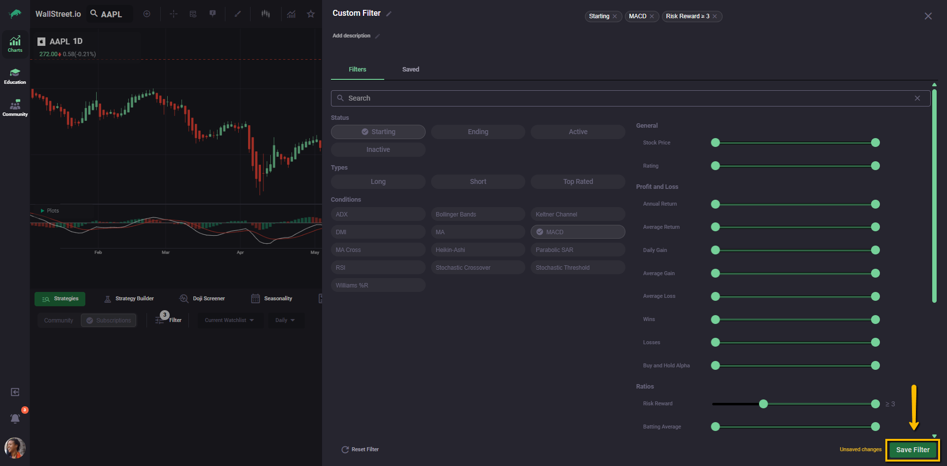The image size is (947, 466).
Task: Toggle the Subscriptions filter chip
Action: (x=109, y=320)
